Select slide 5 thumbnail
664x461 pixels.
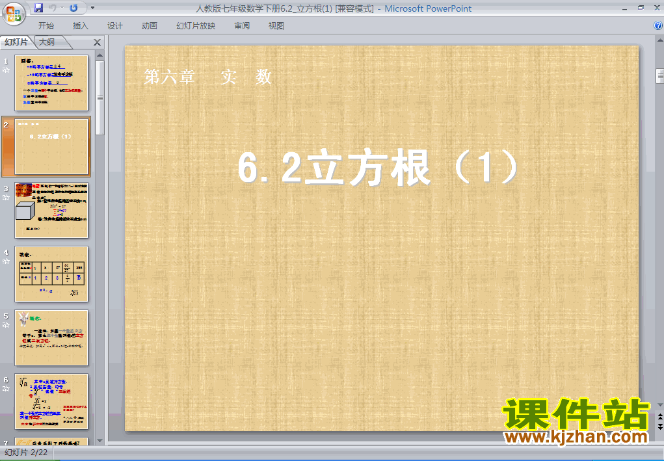51,338
